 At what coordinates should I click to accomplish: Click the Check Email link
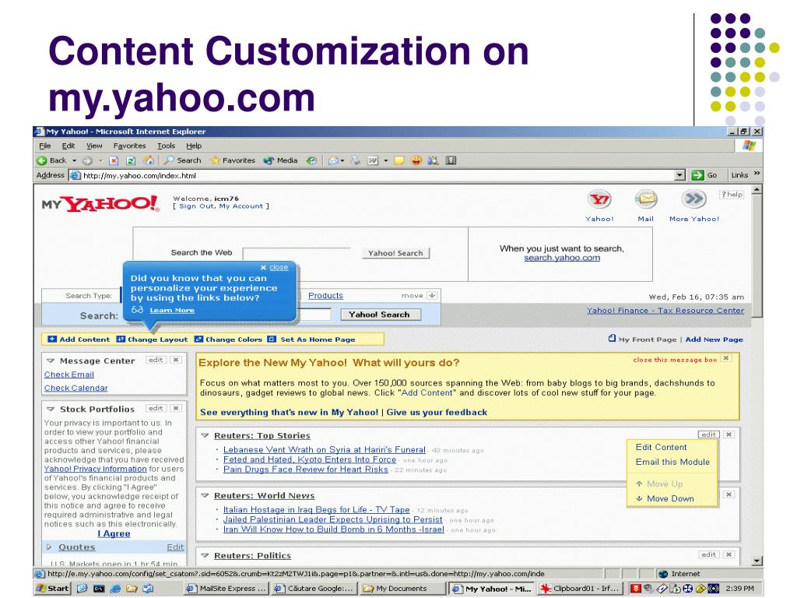(x=69, y=375)
